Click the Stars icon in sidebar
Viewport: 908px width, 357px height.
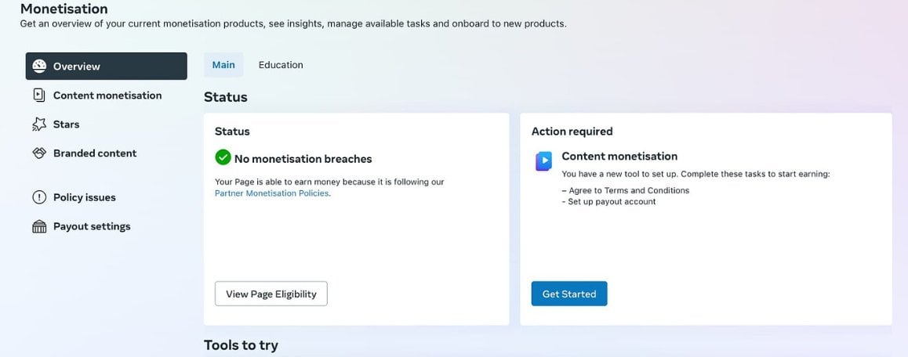pyautogui.click(x=38, y=124)
